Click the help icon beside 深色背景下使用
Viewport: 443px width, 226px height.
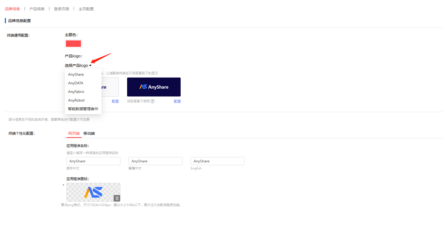[x=153, y=101]
